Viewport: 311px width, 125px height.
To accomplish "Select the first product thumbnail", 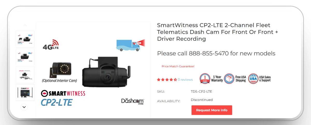I will pos(25,39).
